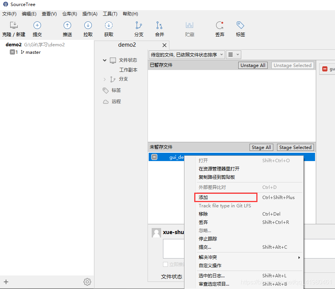Click the Clone / New (克隆 / 新建) toolbar icon

(x=14, y=25)
